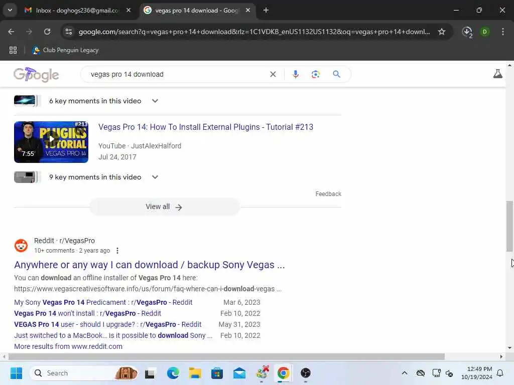The image size is (514, 385).
Task: Click the View all button
Action: pyautogui.click(x=165, y=207)
